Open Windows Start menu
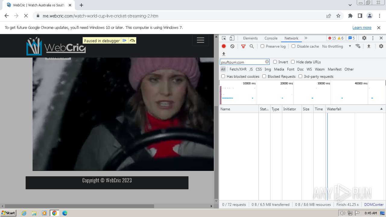Screen dimensions: 386x217 pyautogui.click(x=8, y=213)
